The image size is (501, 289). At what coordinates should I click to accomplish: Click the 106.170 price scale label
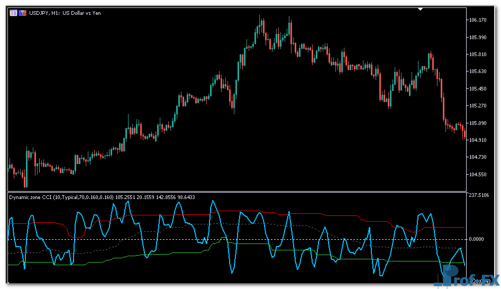[x=477, y=20]
